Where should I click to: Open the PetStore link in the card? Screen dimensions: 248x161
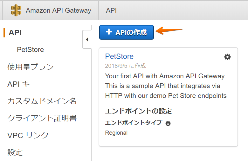pos(119,56)
